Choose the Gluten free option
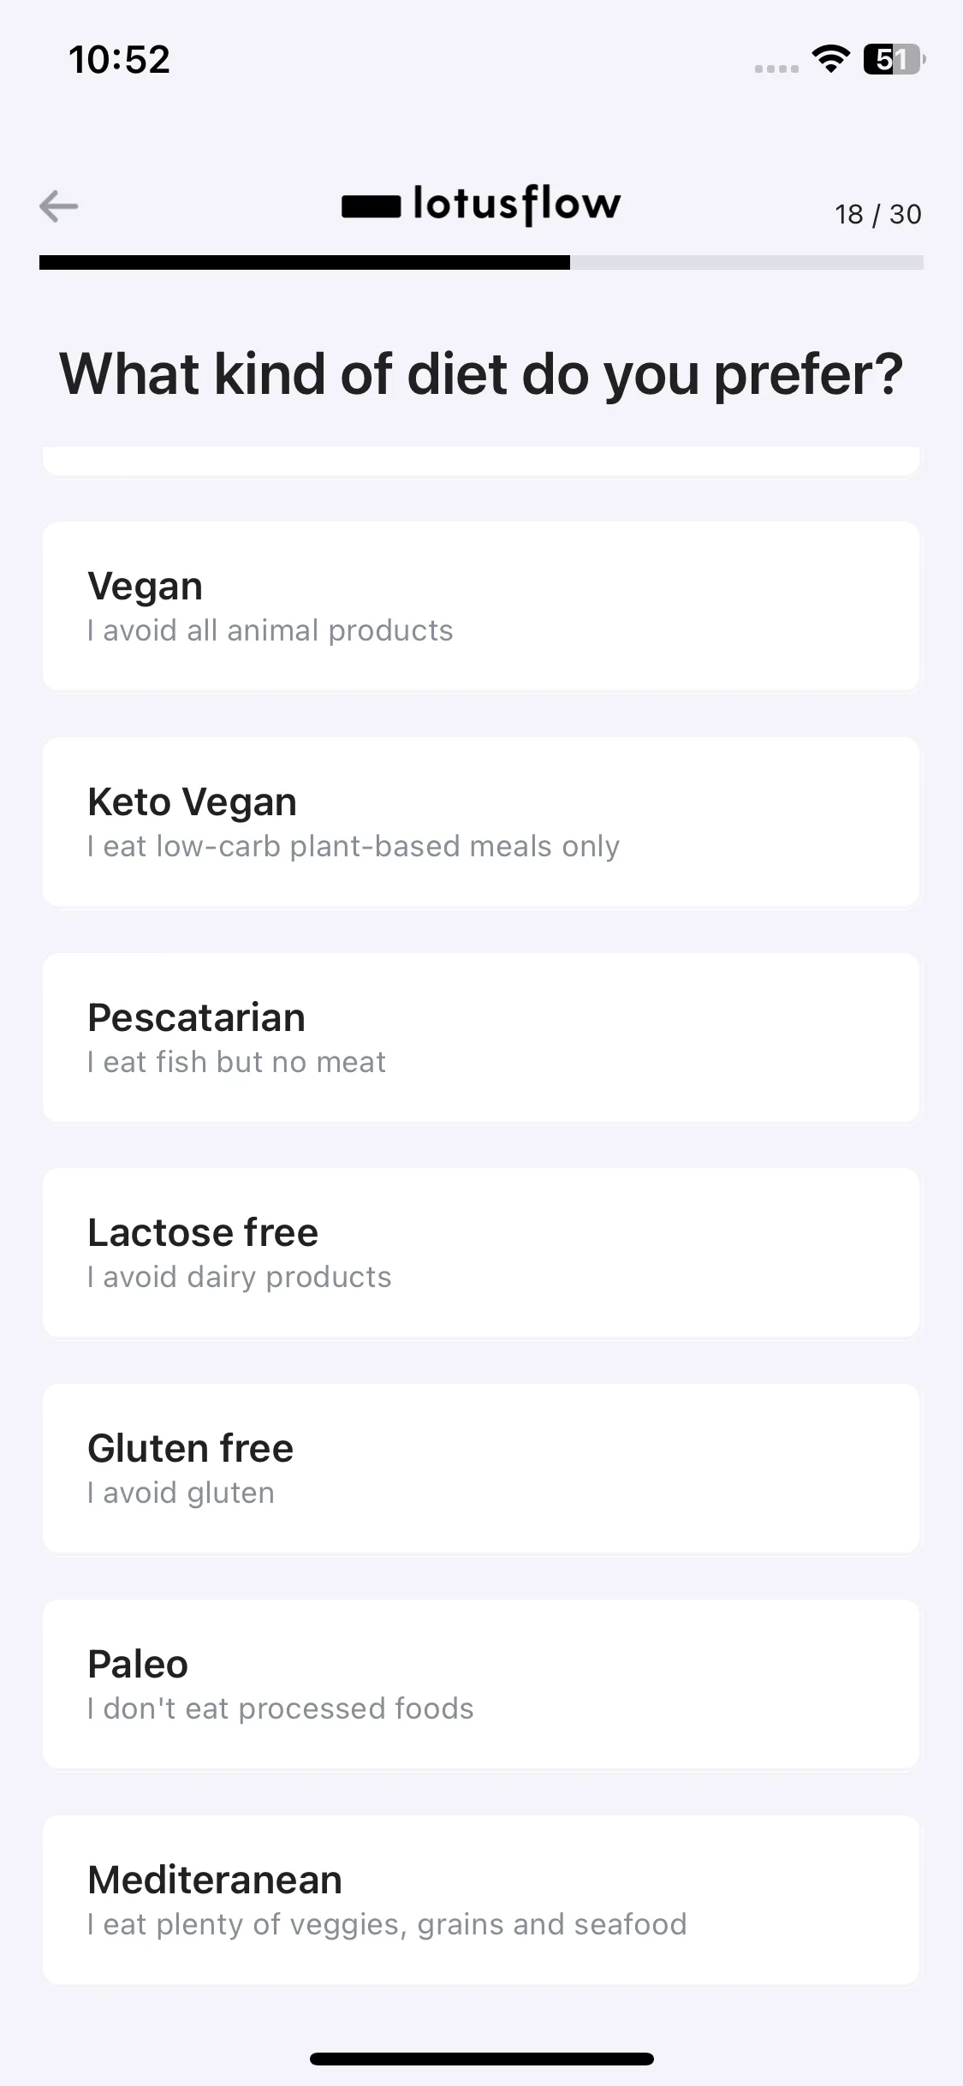Image resolution: width=963 pixels, height=2086 pixels. pos(481,1469)
